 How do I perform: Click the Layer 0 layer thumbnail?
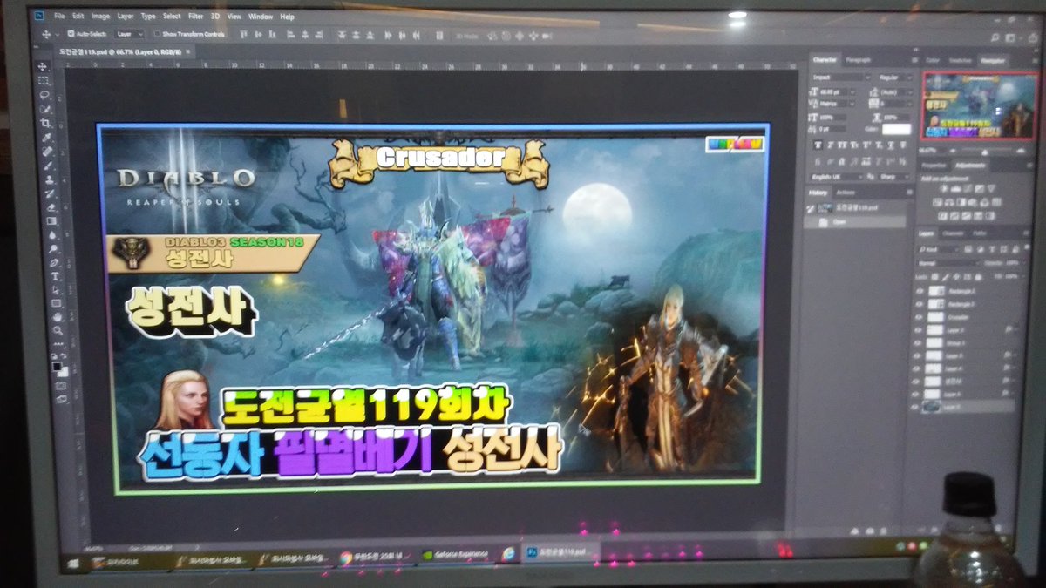click(933, 407)
